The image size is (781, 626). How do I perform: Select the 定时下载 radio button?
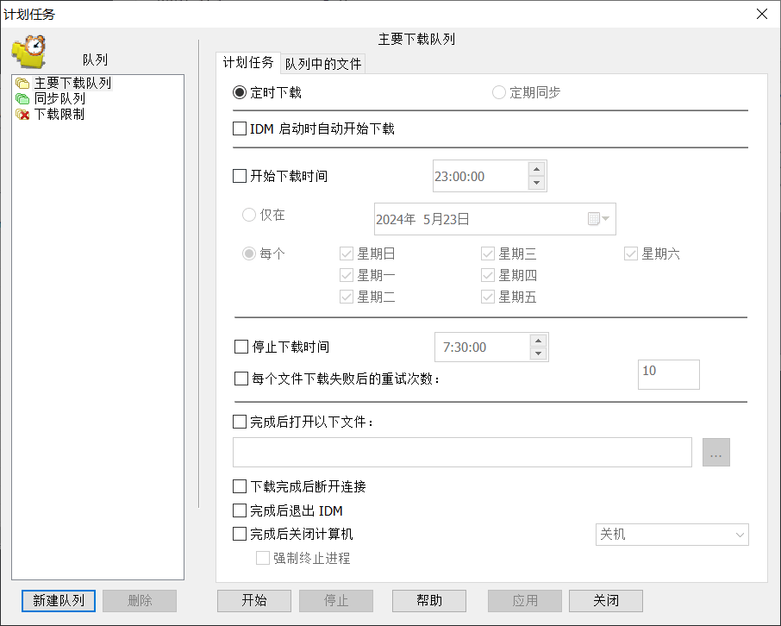pyautogui.click(x=241, y=92)
